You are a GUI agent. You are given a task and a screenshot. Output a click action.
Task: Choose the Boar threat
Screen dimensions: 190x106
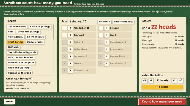[11, 32]
